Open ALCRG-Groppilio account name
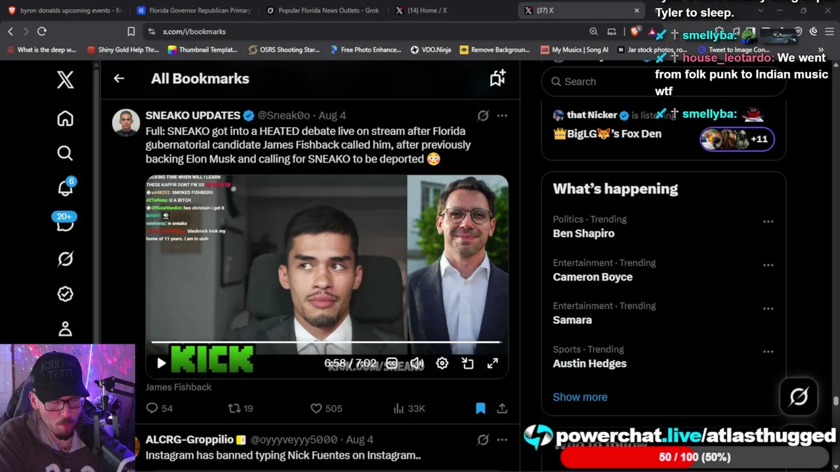Screen dimensions: 840x472 [x=190, y=440]
